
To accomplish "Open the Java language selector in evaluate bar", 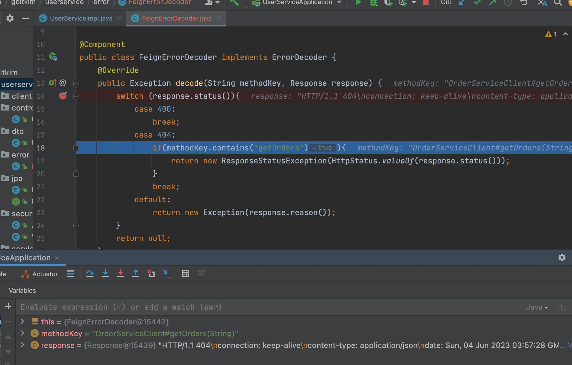I will pyautogui.click(x=537, y=307).
